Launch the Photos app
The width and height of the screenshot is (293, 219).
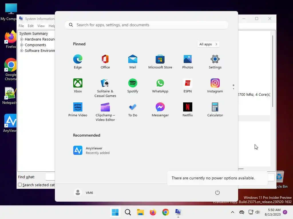pos(188,62)
